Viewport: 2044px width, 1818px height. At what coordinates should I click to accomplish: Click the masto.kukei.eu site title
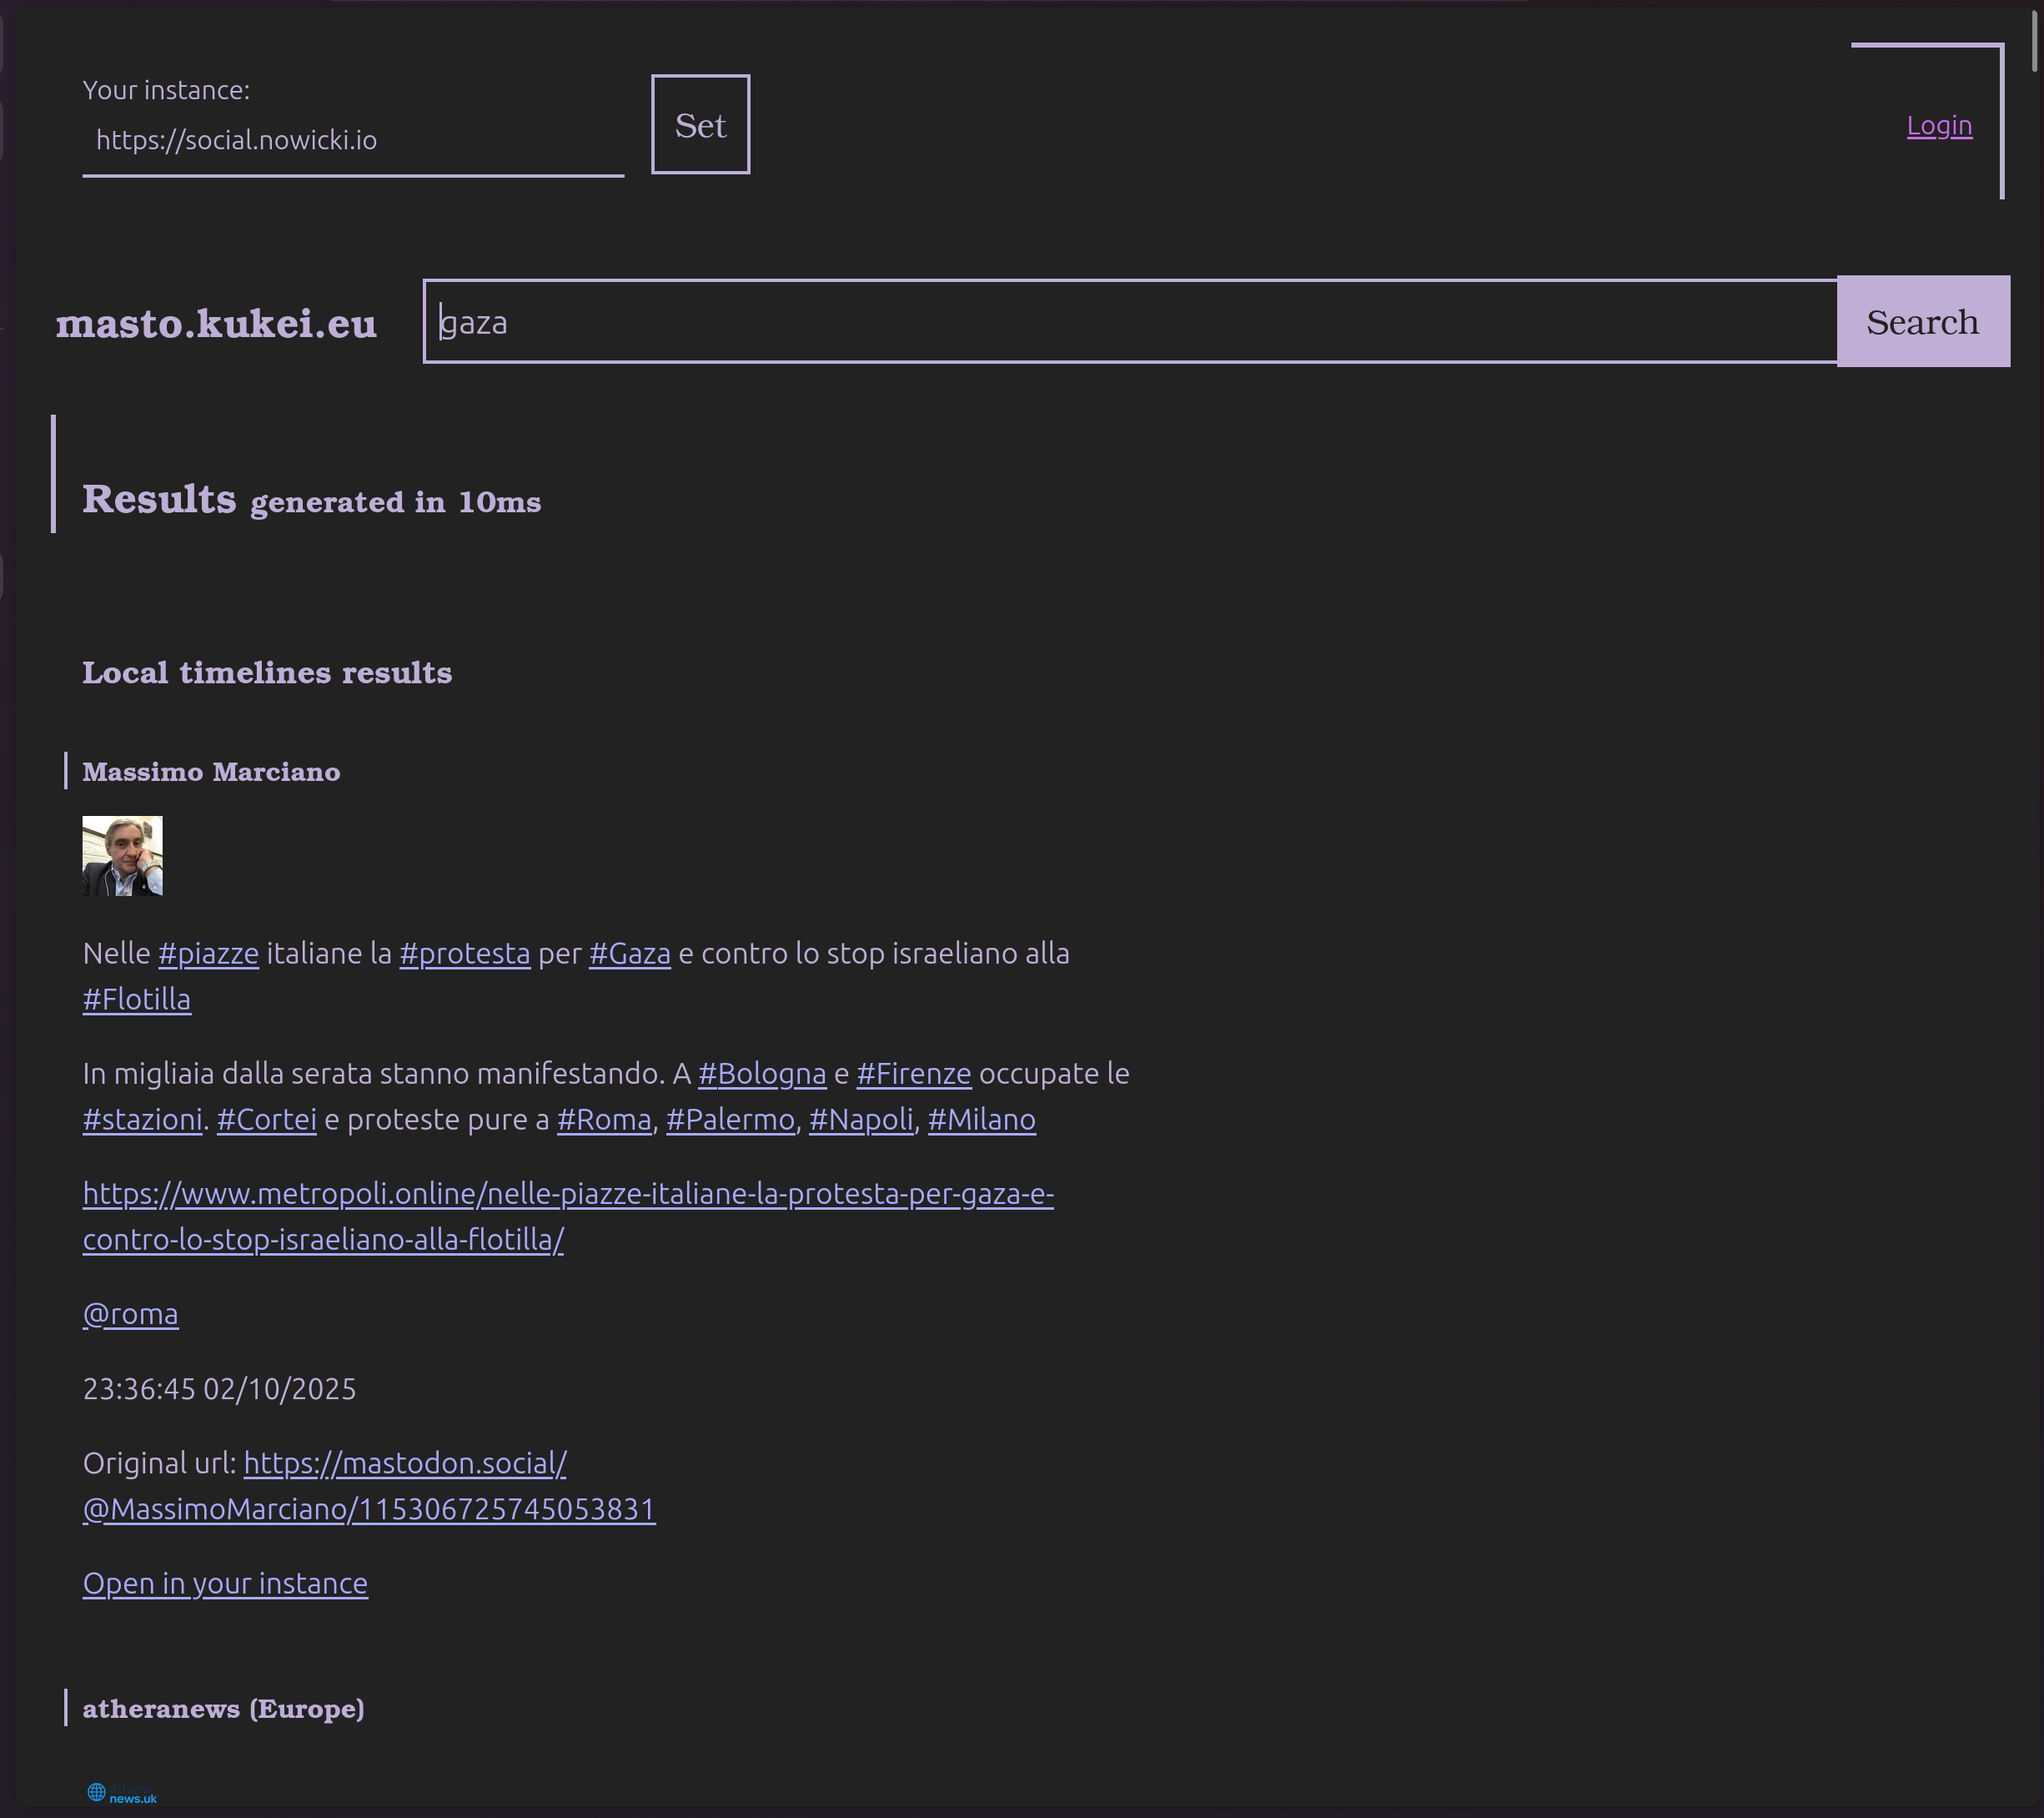(x=216, y=323)
